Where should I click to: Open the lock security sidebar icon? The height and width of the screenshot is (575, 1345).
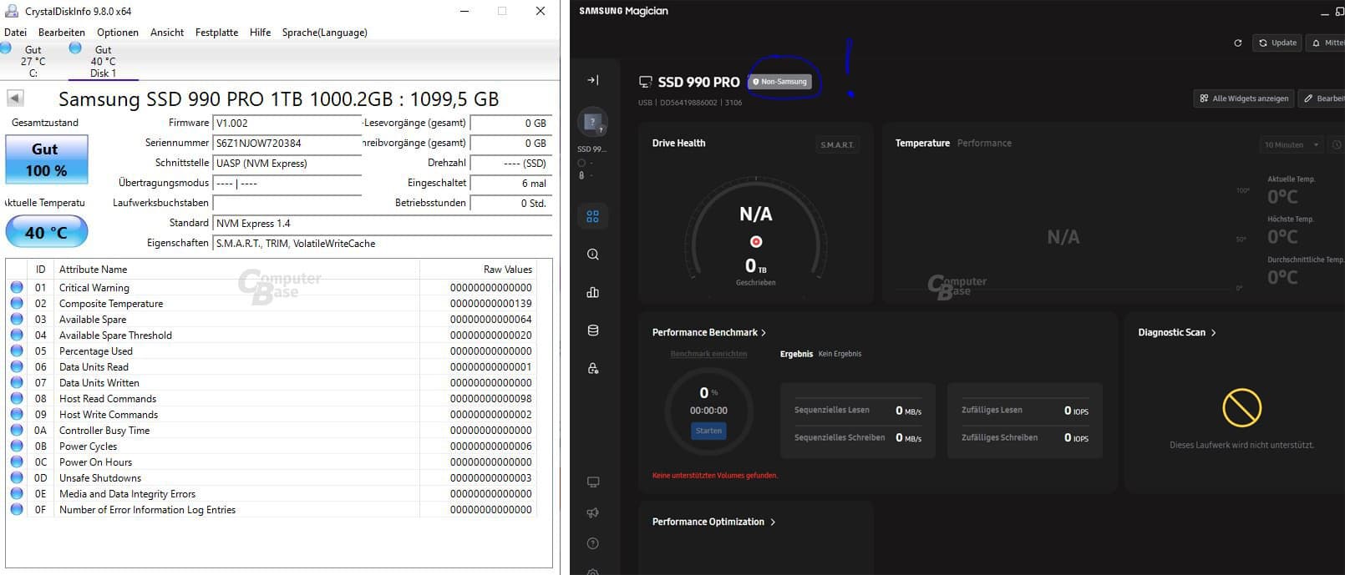(x=592, y=368)
